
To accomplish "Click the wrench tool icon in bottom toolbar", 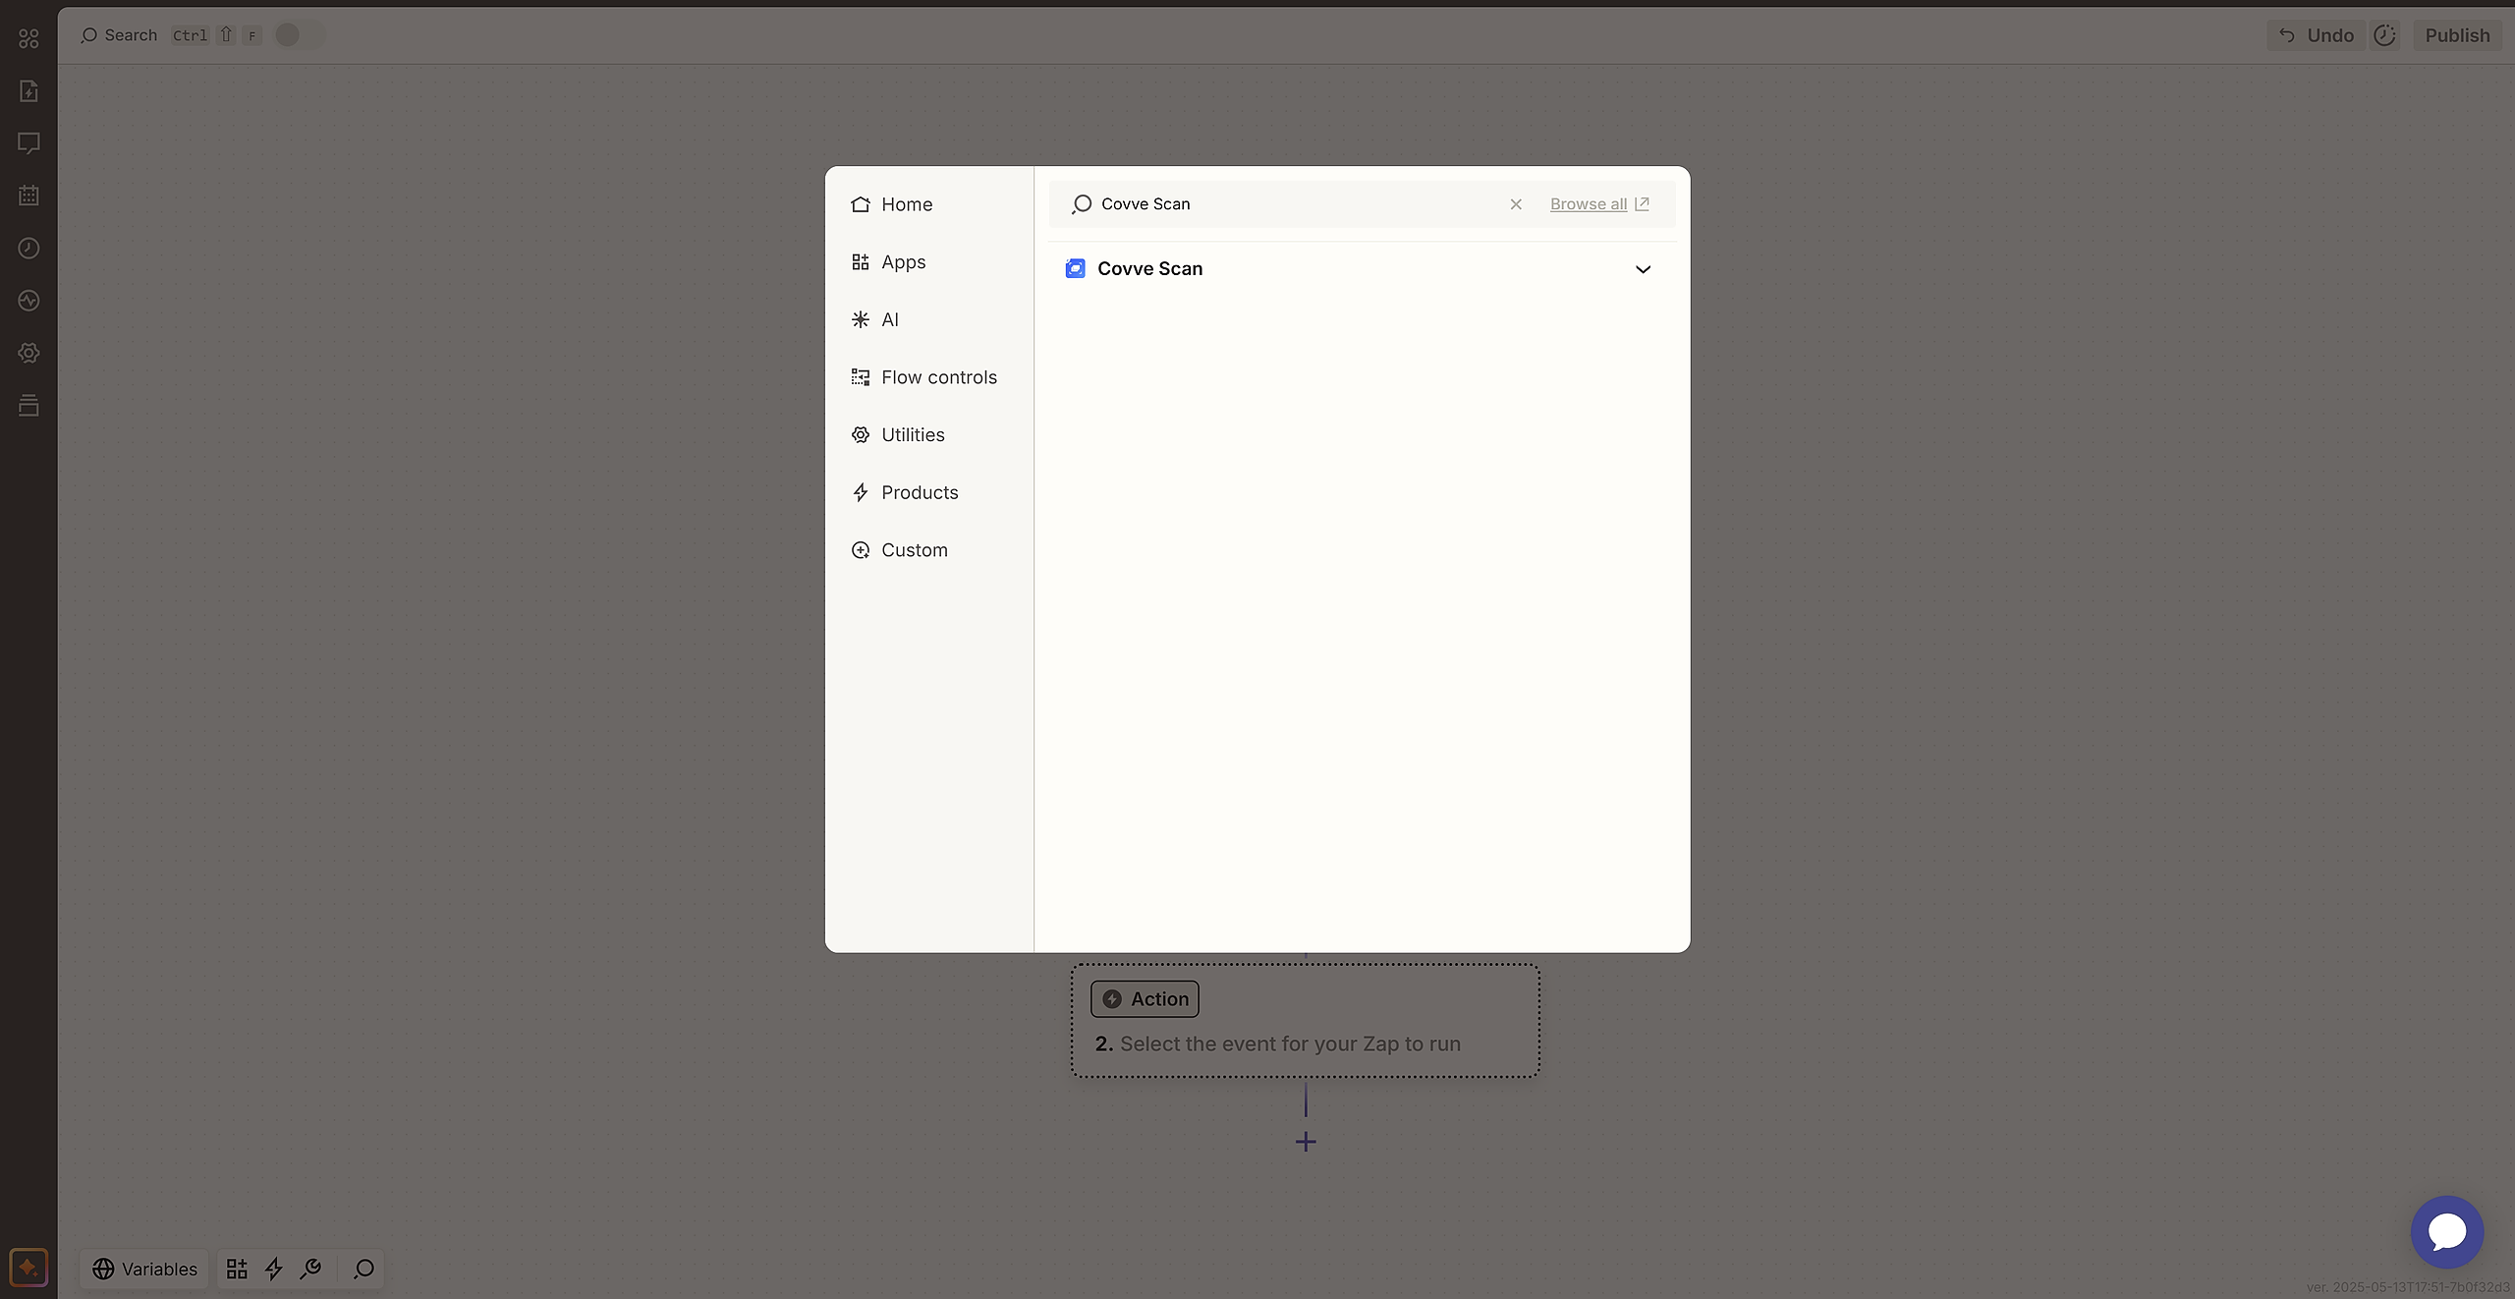I will click(x=311, y=1269).
